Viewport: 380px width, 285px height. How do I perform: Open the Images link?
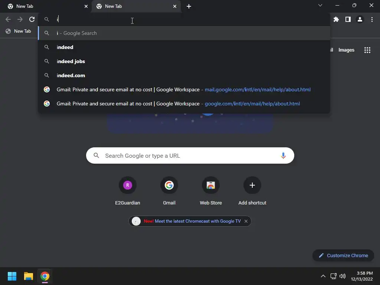(x=346, y=50)
